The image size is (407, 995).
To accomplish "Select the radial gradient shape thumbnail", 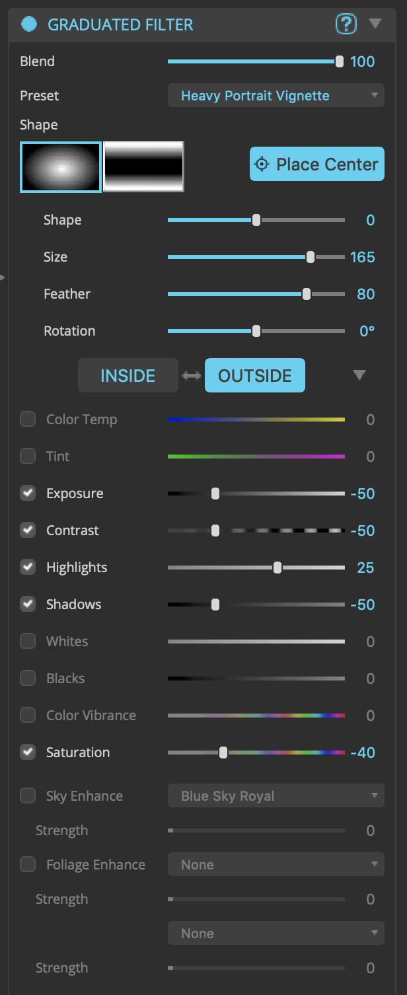I will coord(61,167).
